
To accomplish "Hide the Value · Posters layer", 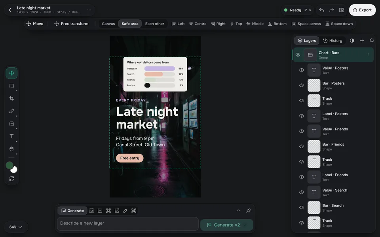I will point(302,70).
